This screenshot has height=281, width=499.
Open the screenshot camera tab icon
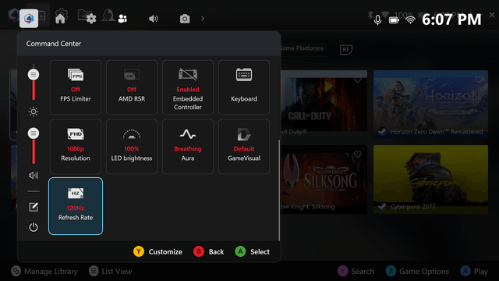click(x=185, y=19)
